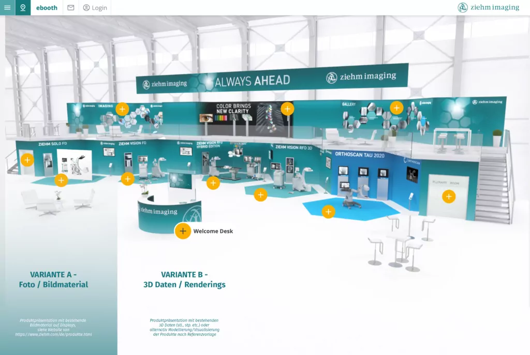Image resolution: width=530 pixels, height=355 pixels.
Task: Click plus hotspot on Color Brings New Clarity
Action: (x=287, y=109)
